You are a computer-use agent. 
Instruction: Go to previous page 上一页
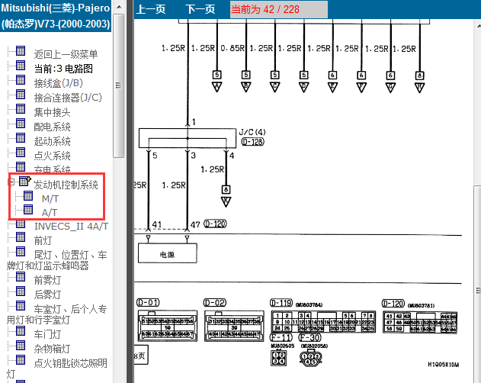(151, 9)
